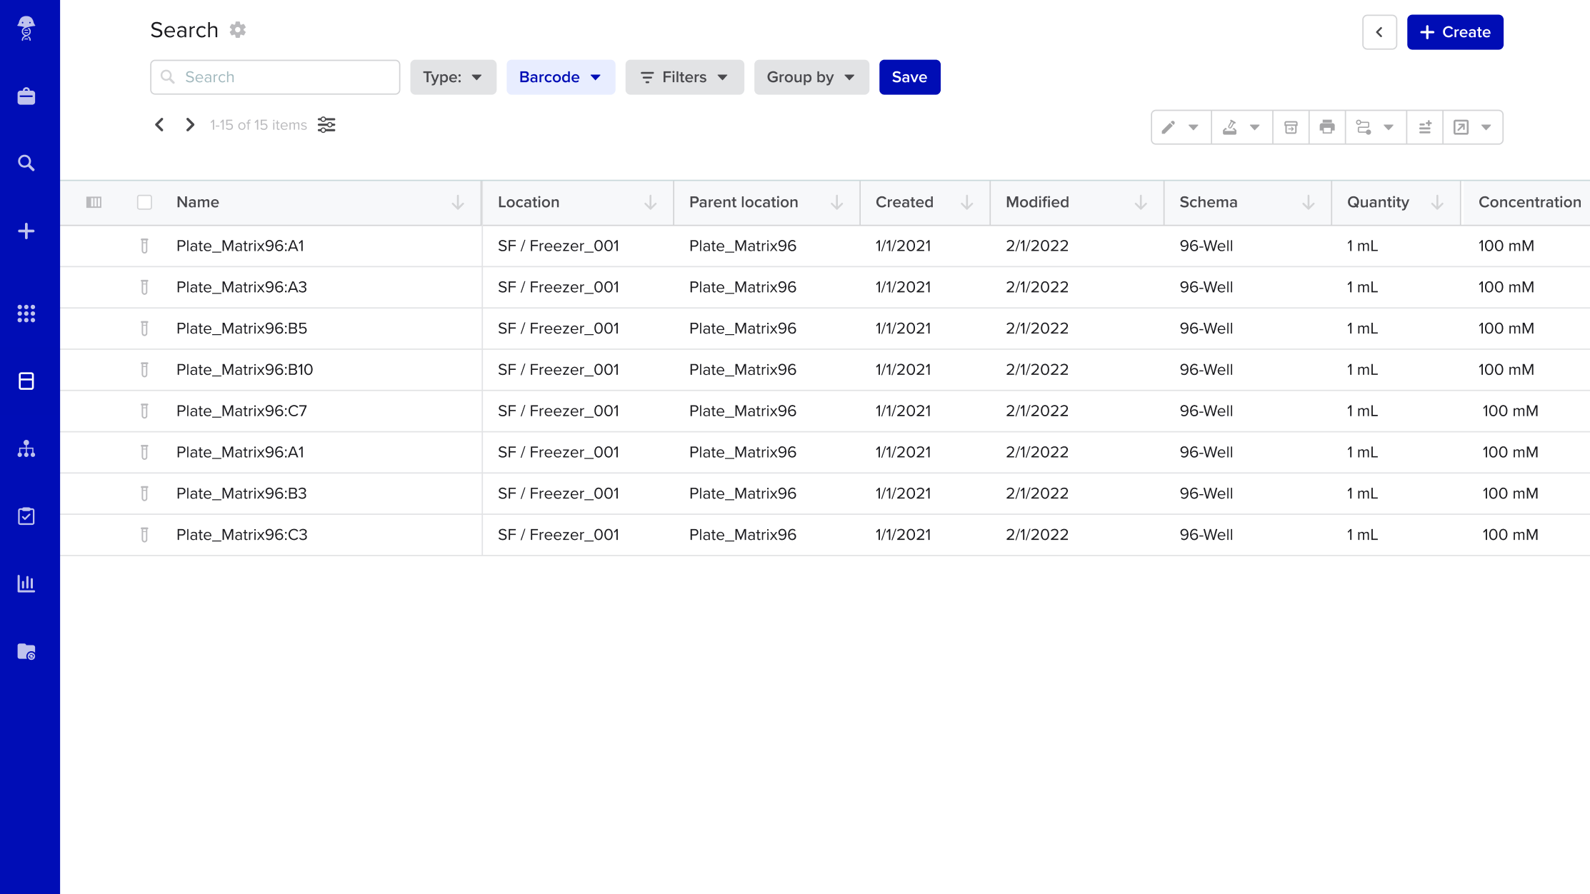Image resolution: width=1590 pixels, height=894 pixels.
Task: Click '1-15 of 15 items' count text
Action: point(259,125)
